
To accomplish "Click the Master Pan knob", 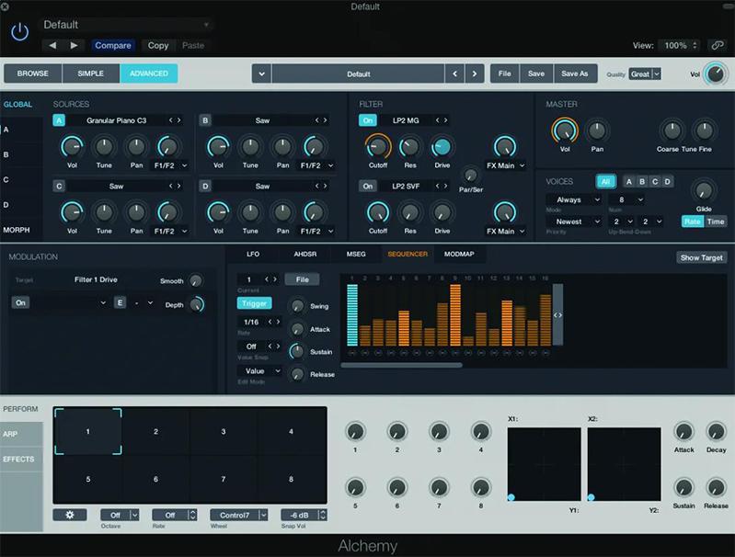I will point(597,131).
